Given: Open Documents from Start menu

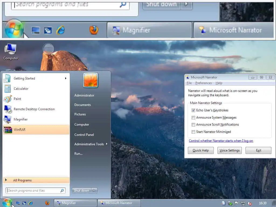Looking at the screenshot, I should click(82, 105).
